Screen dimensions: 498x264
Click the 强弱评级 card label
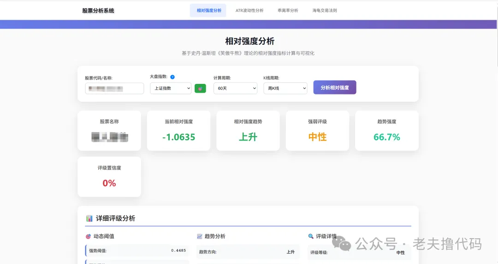pyautogui.click(x=317, y=122)
